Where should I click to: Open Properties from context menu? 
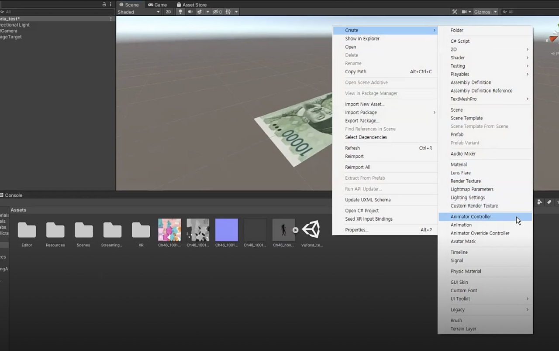click(385, 230)
